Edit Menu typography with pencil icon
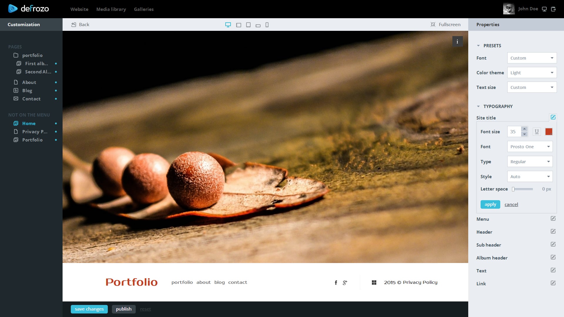Viewport: 564px width, 317px height. point(553,219)
